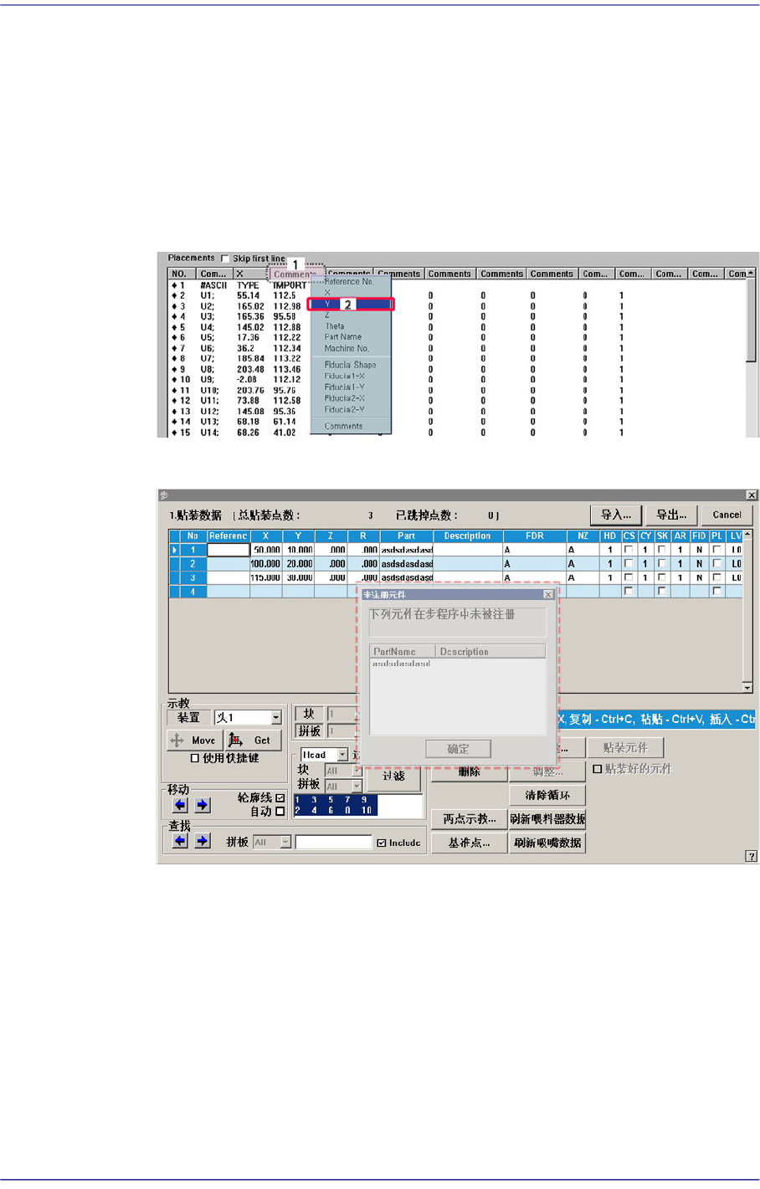The image size is (760, 1189).
Task: Open the Head dropdown
Action: (x=342, y=755)
